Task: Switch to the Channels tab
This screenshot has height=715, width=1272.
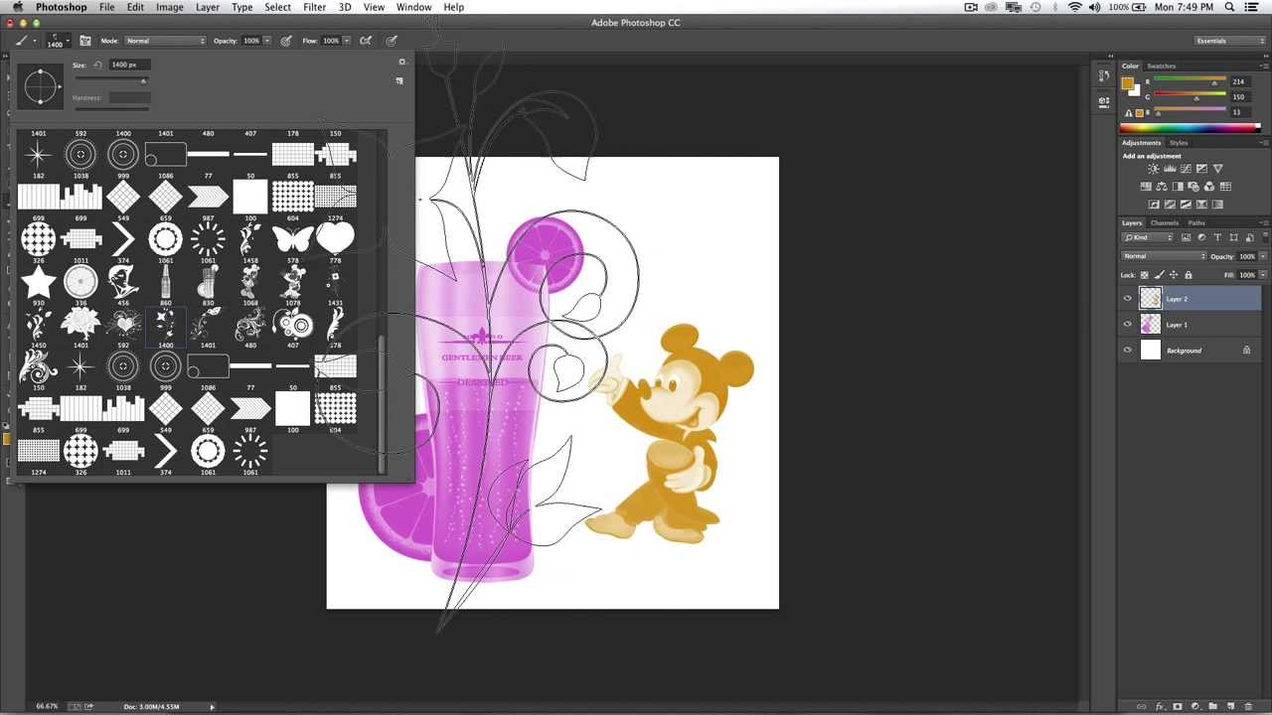Action: click(x=1165, y=222)
